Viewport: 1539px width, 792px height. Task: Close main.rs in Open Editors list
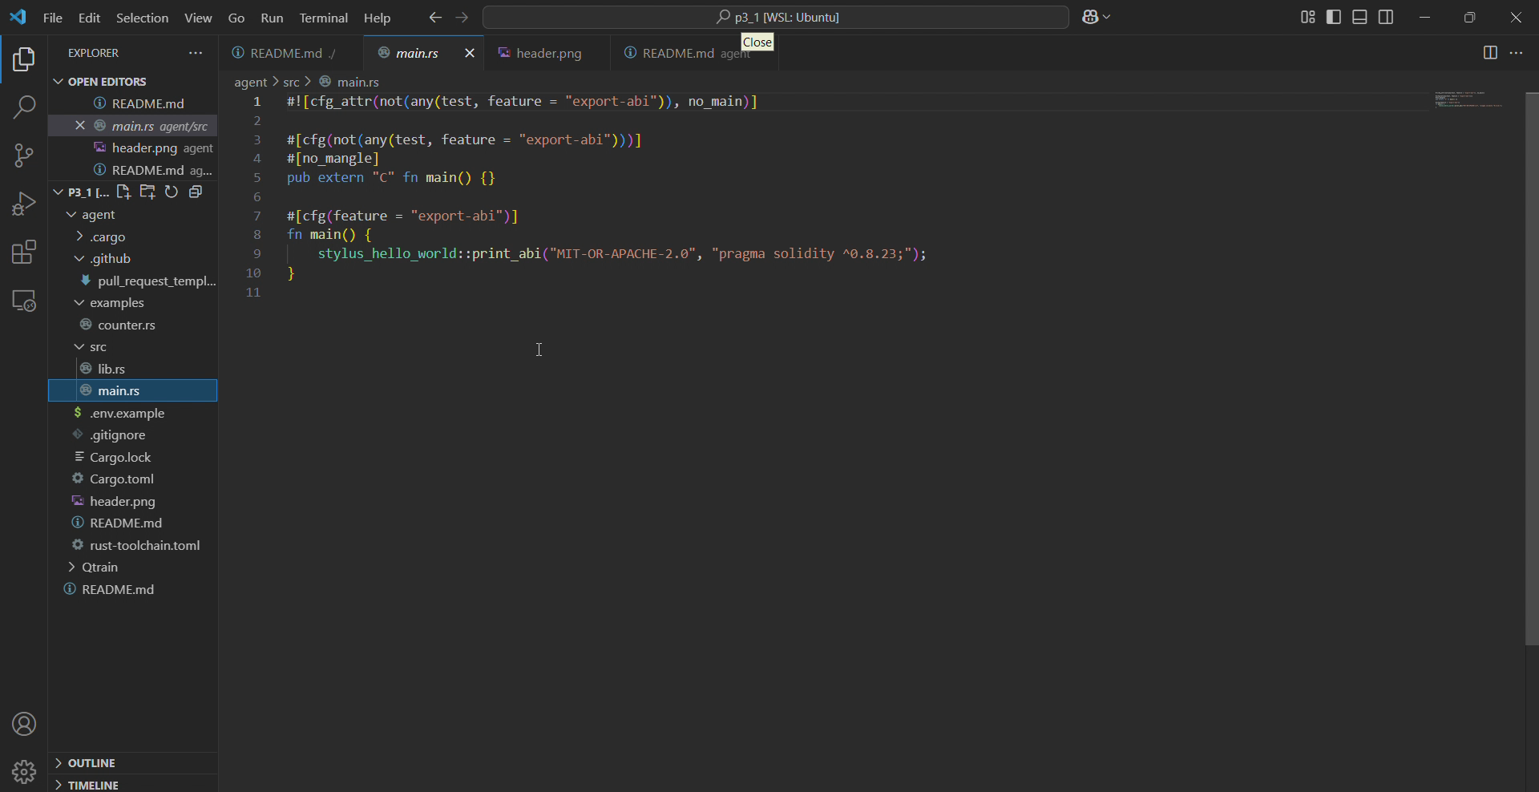(x=79, y=125)
